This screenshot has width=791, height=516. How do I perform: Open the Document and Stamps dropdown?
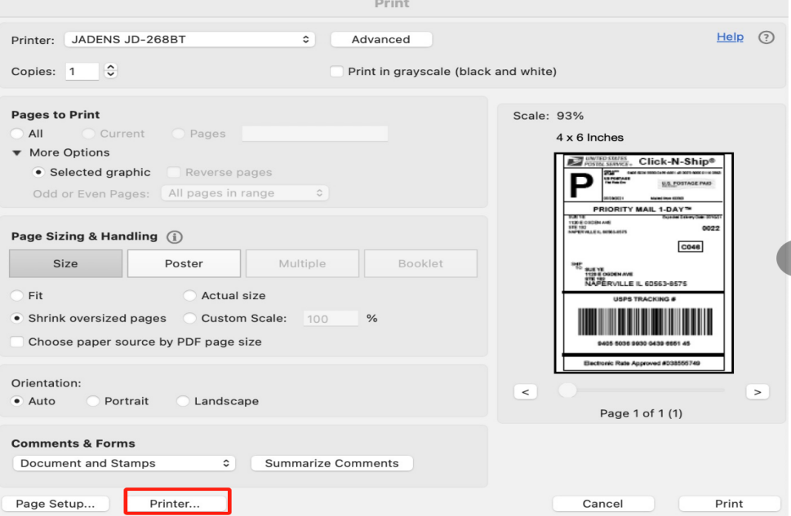124,463
